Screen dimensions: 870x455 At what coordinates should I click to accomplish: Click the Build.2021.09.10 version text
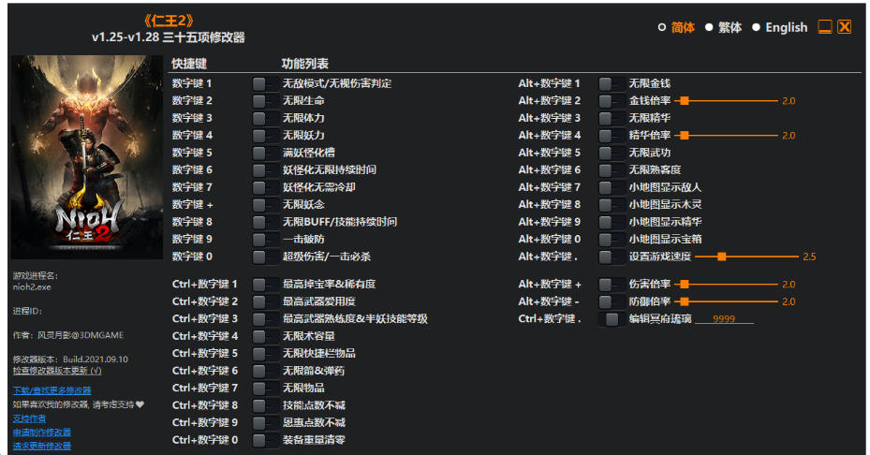click(x=96, y=360)
